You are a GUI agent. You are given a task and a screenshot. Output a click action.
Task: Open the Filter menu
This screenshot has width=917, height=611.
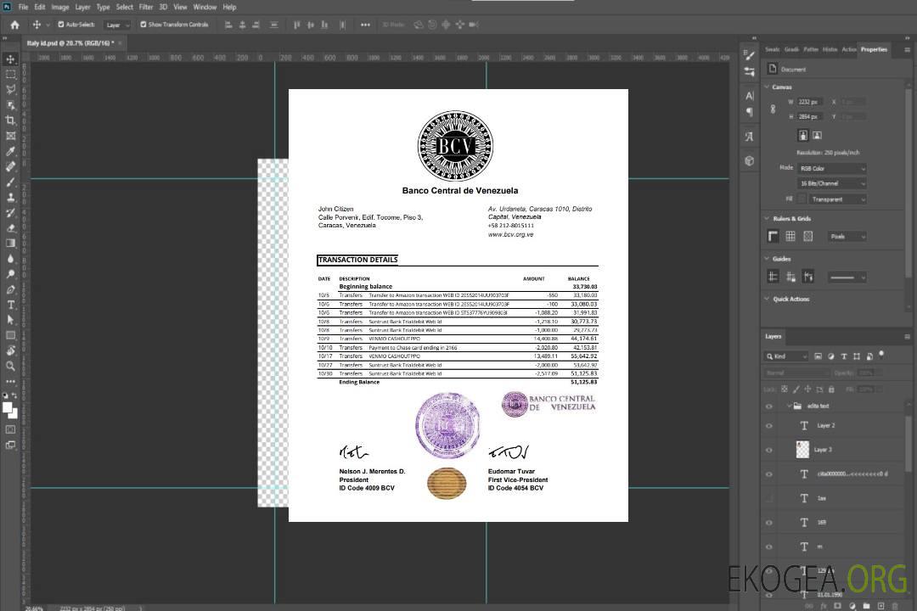click(146, 7)
